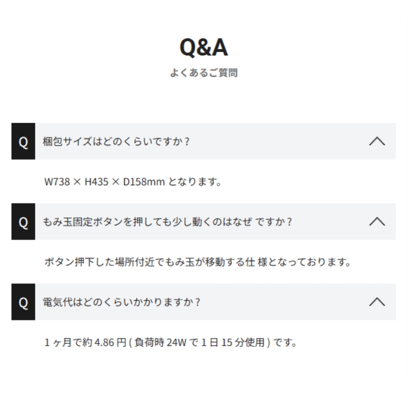Click the Q icon beside もみ玉固定ボタン question
Viewport: 408px width, 408px height.
click(x=23, y=221)
